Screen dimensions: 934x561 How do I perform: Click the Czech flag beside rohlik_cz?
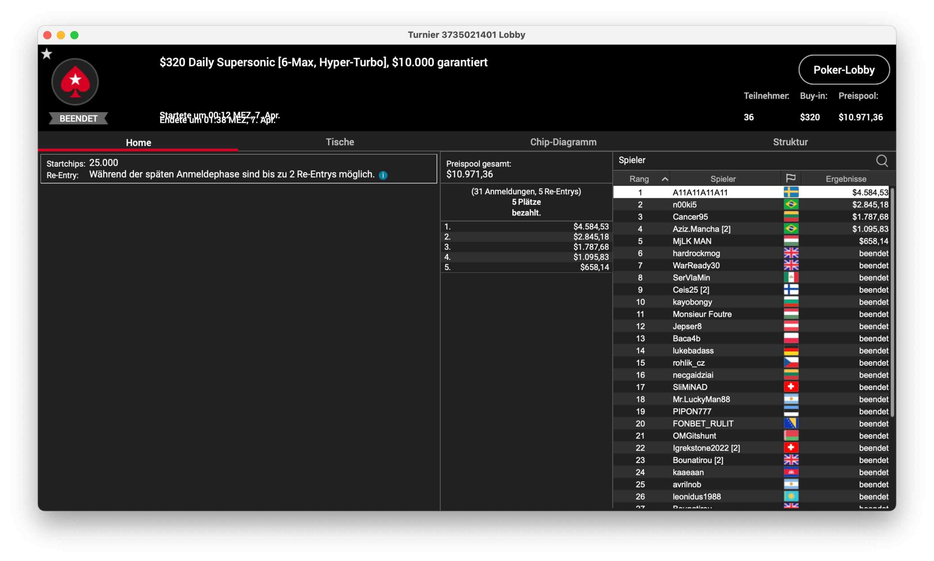pos(791,363)
